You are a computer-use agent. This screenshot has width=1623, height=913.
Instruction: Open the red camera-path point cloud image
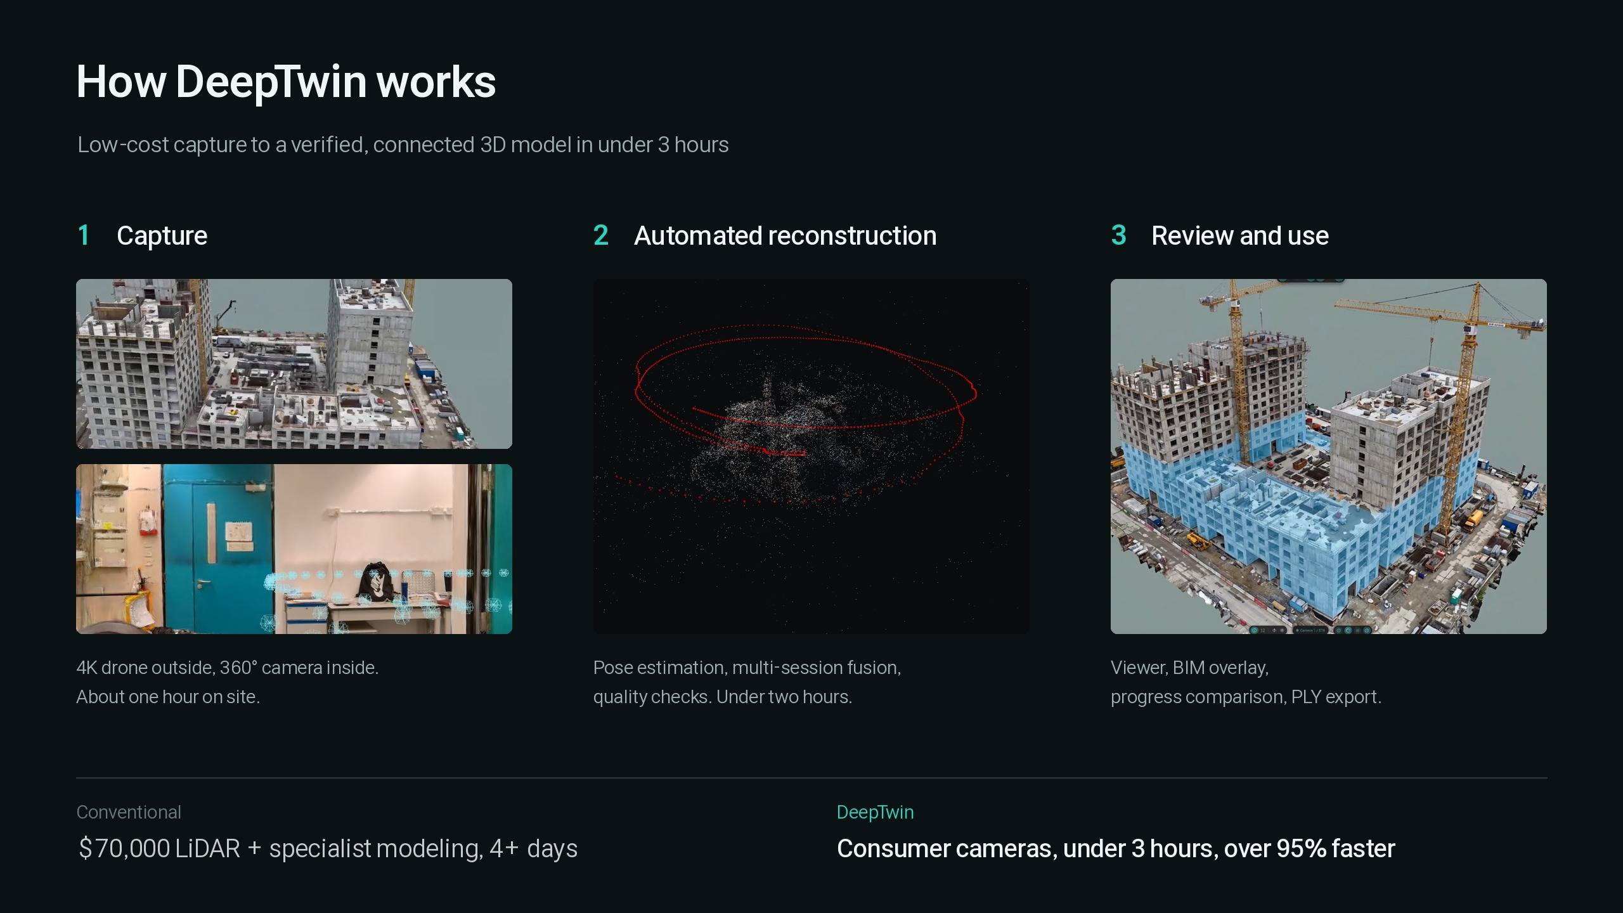pyautogui.click(x=811, y=456)
